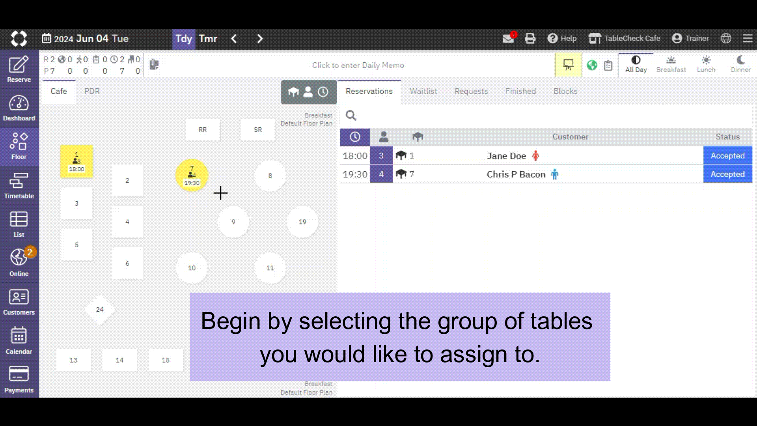Open the Reserve sidebar icon
757x426 pixels.
click(19, 69)
